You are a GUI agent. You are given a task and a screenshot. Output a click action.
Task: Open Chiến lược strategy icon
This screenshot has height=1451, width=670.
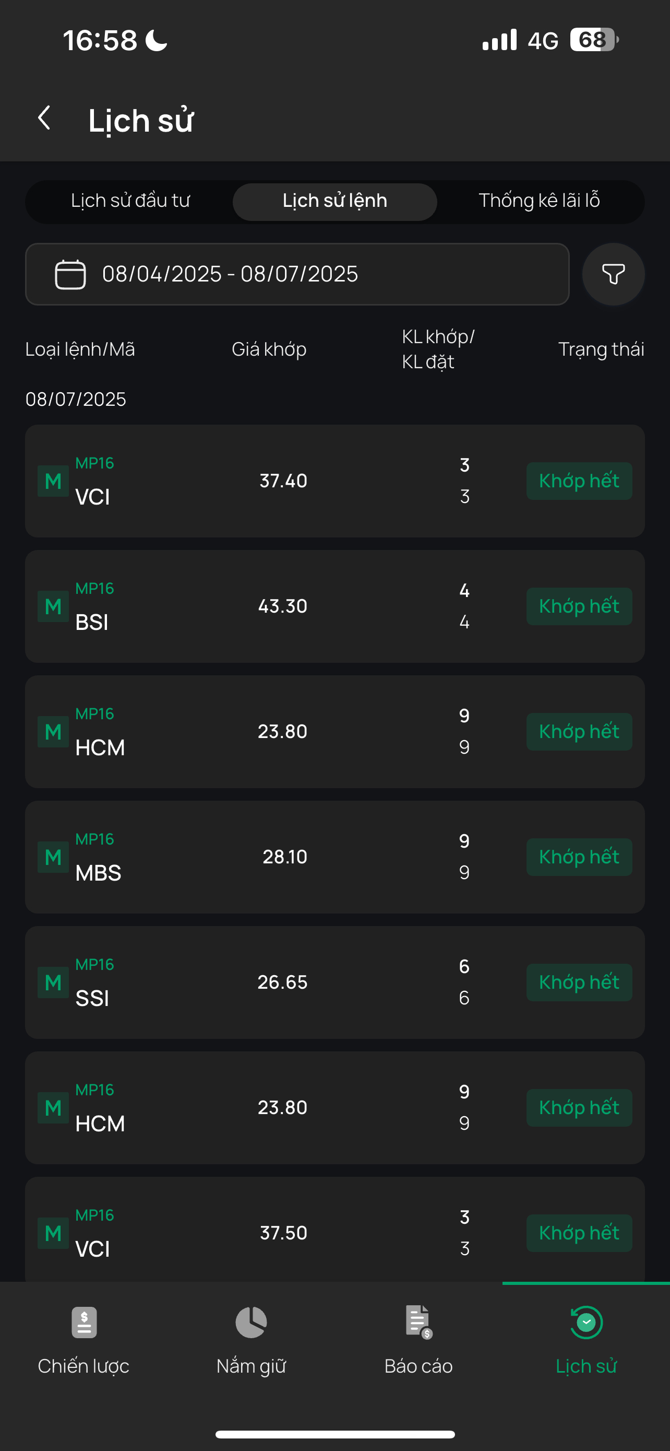coord(84,1322)
